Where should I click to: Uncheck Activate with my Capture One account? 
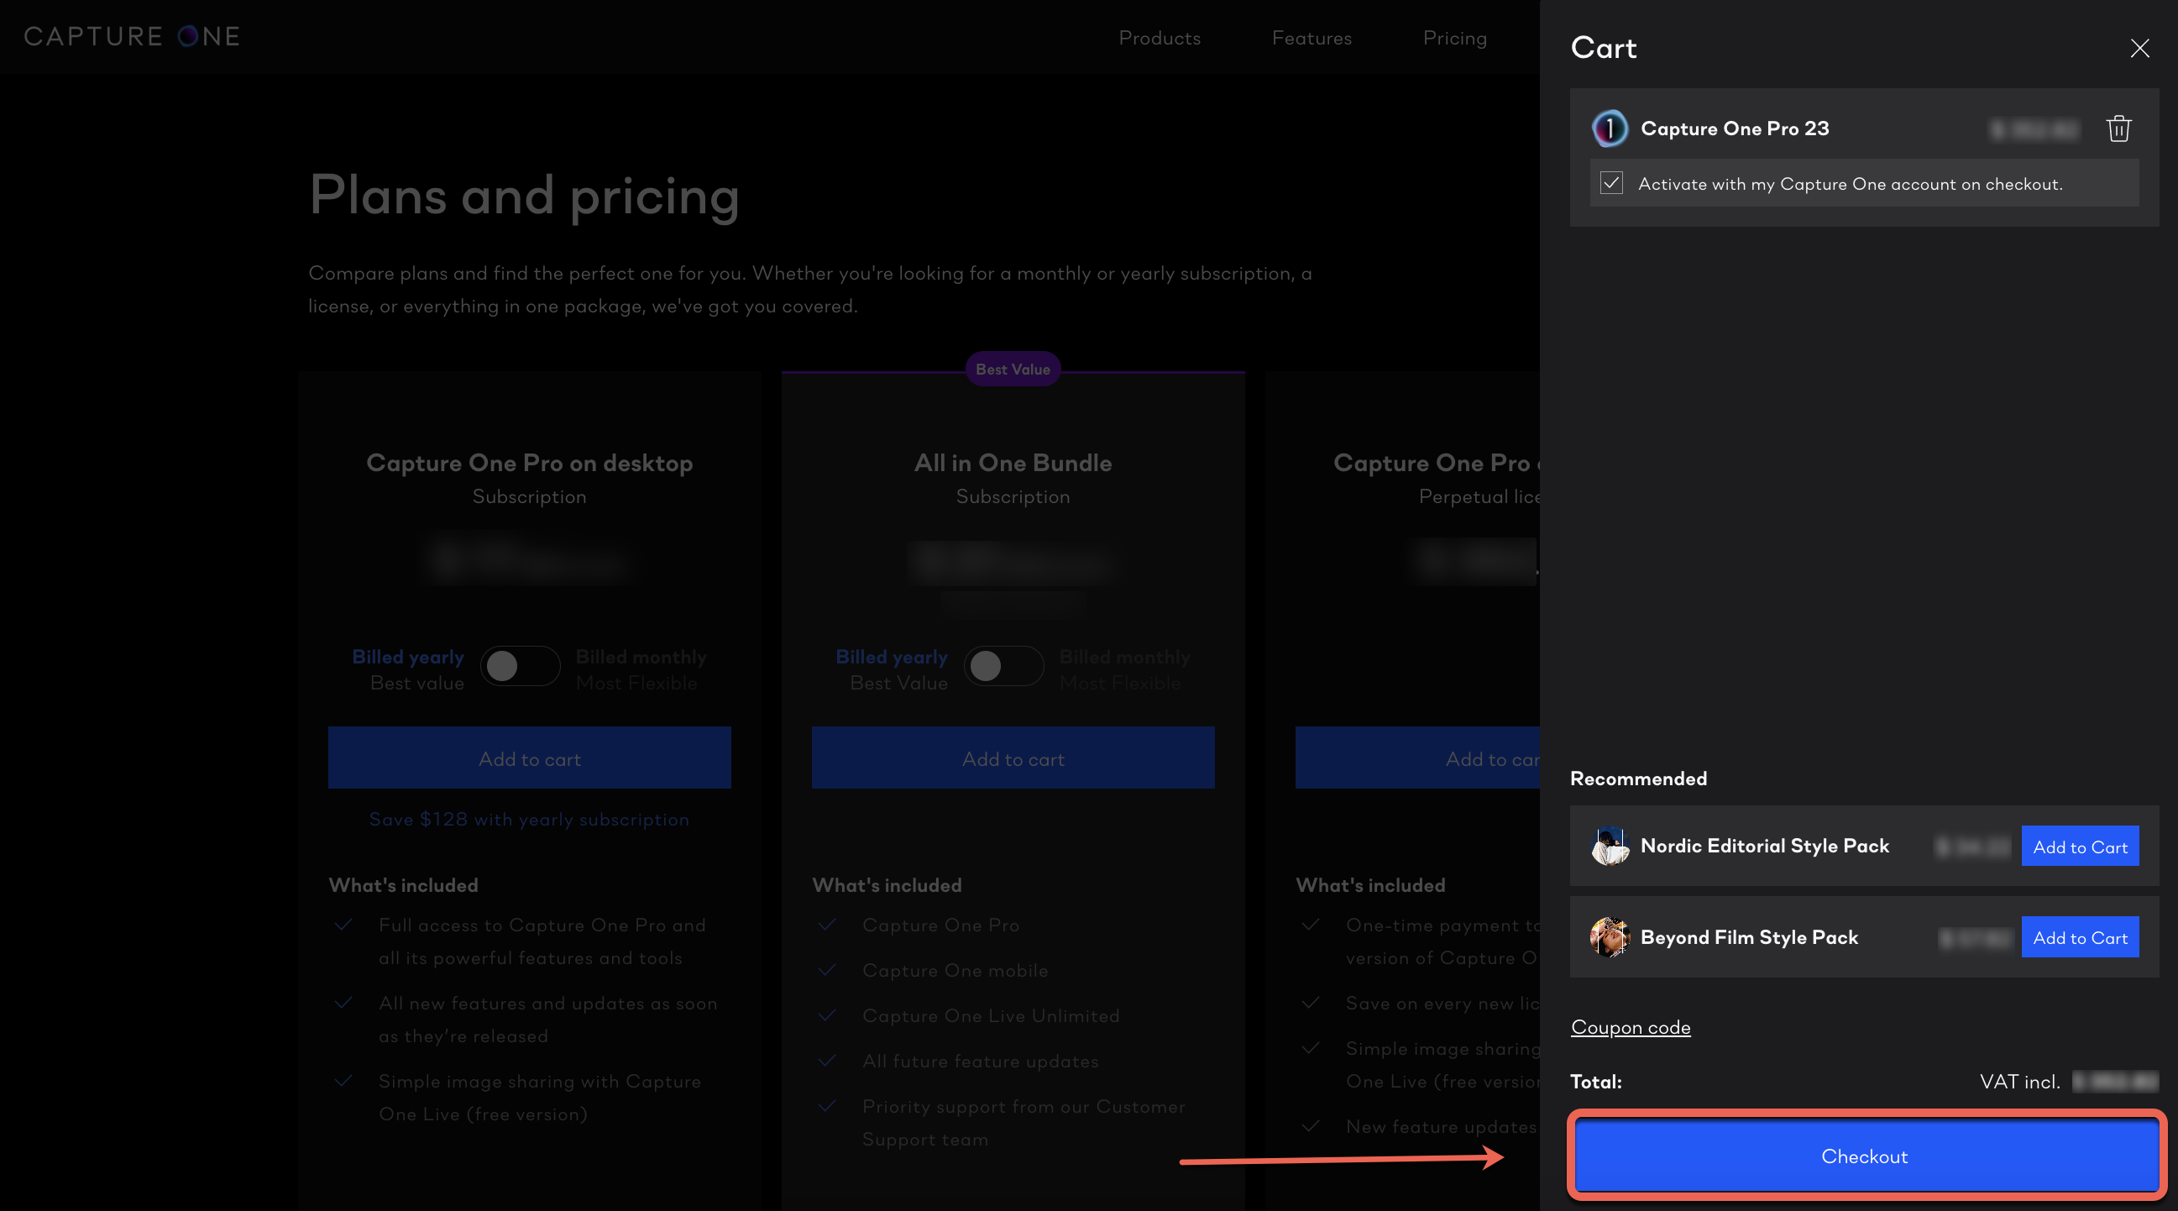1610,184
